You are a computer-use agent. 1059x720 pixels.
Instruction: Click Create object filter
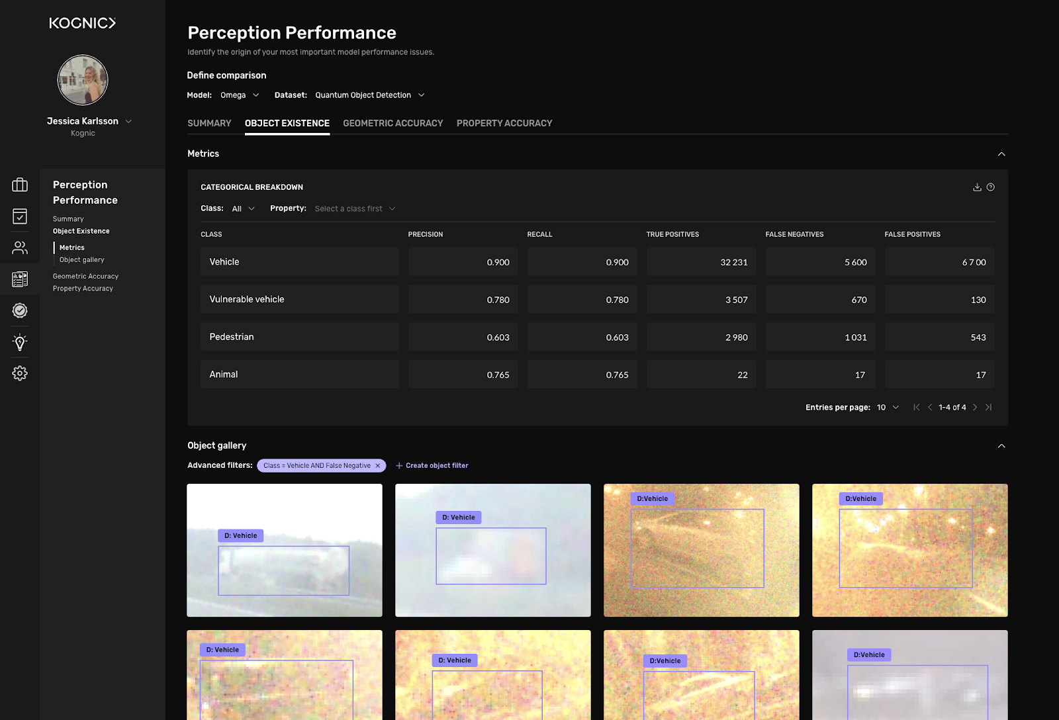point(432,466)
